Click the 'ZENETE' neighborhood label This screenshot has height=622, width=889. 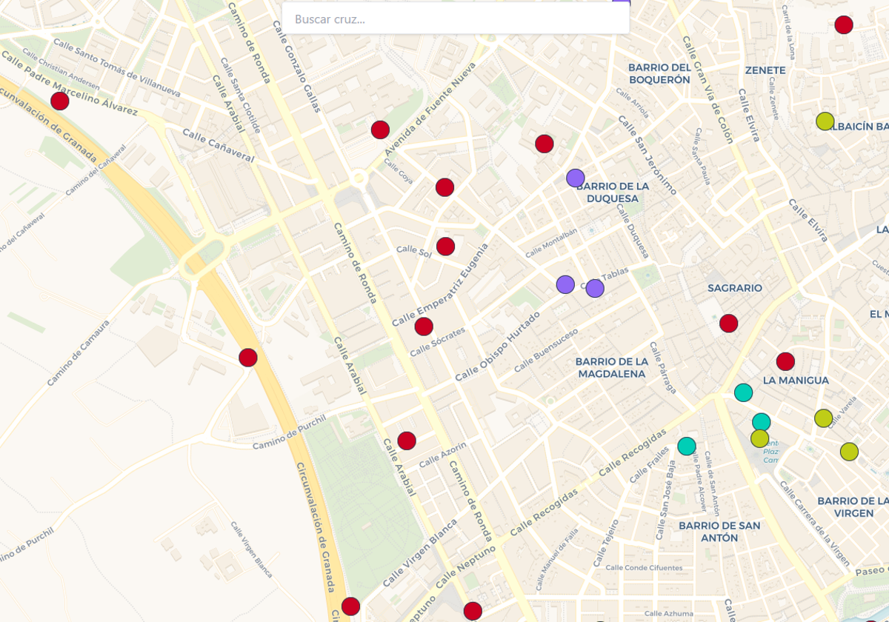(765, 70)
